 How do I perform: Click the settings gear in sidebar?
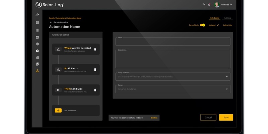click(x=37, y=51)
